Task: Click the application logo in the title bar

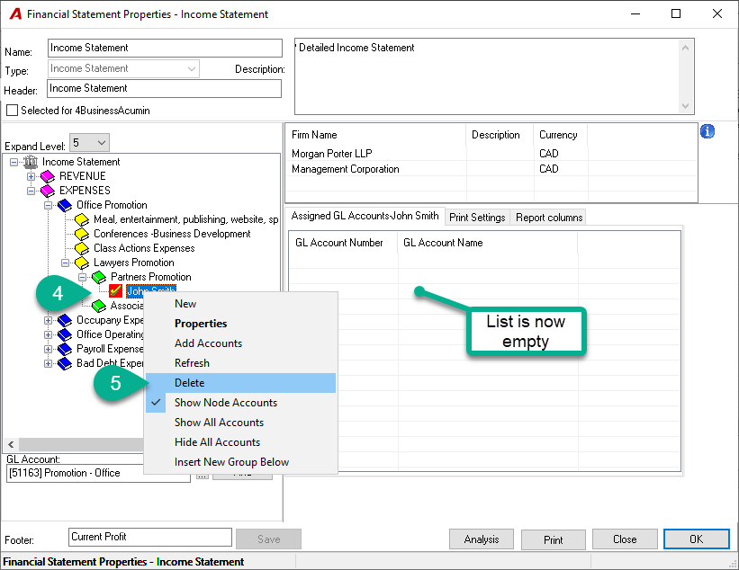Action: 15,14
